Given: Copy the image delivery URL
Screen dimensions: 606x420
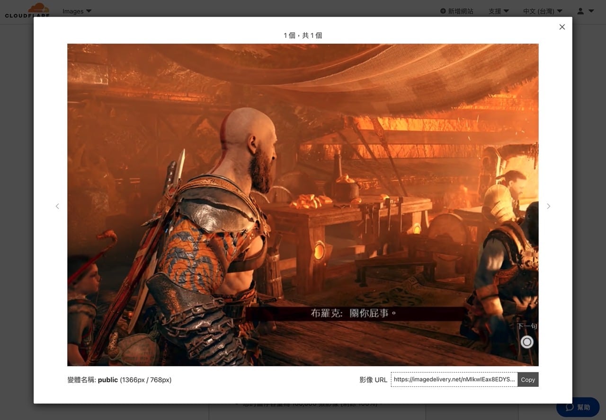Looking at the screenshot, I should click(x=528, y=379).
